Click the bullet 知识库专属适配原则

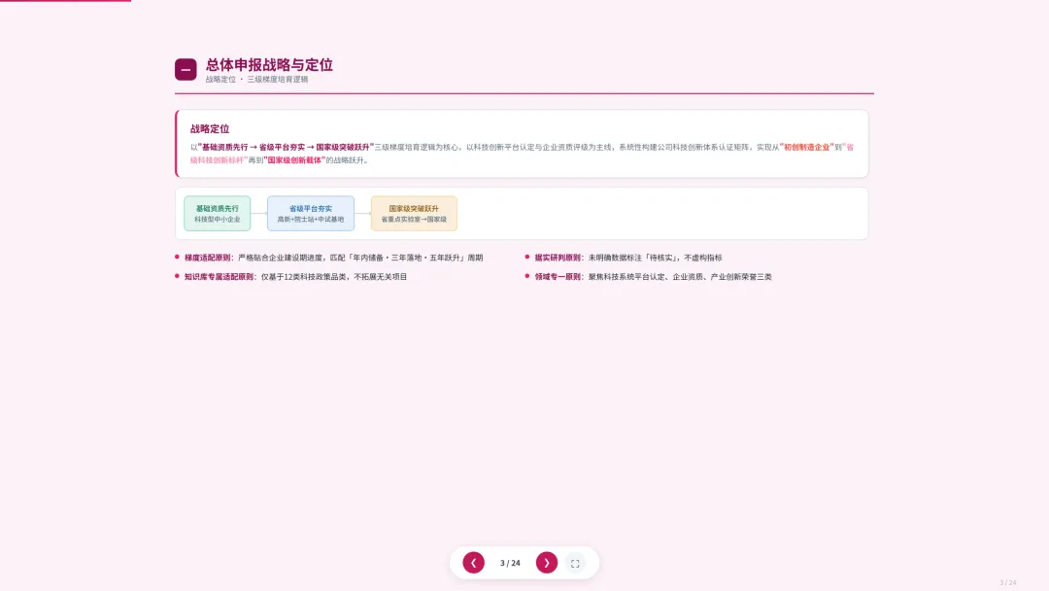291,276
